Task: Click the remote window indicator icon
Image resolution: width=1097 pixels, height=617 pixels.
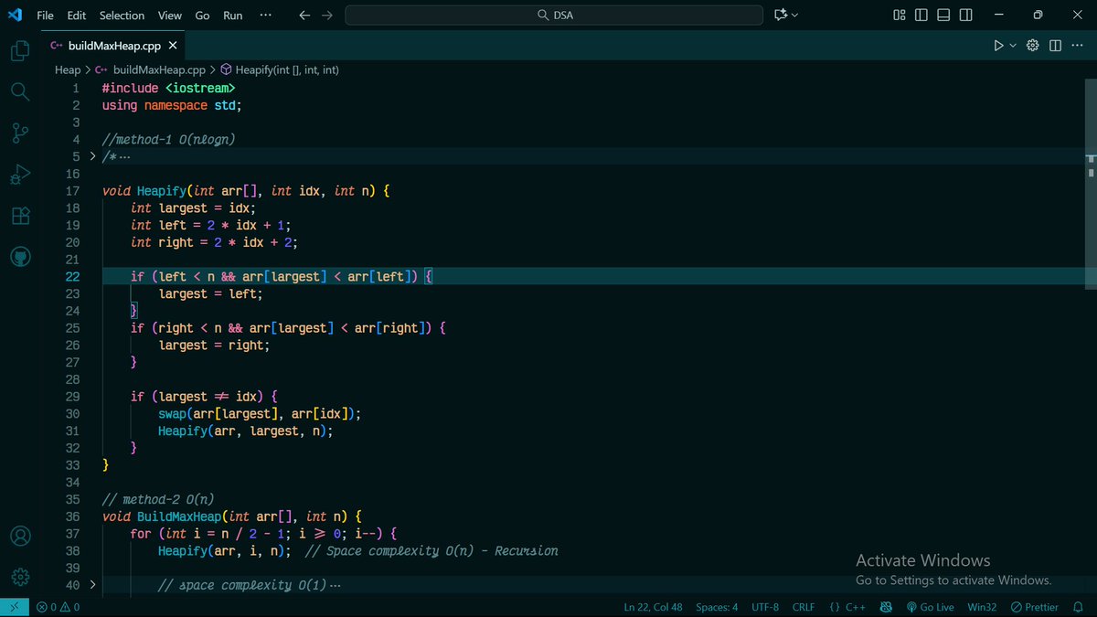Action: pos(14,607)
